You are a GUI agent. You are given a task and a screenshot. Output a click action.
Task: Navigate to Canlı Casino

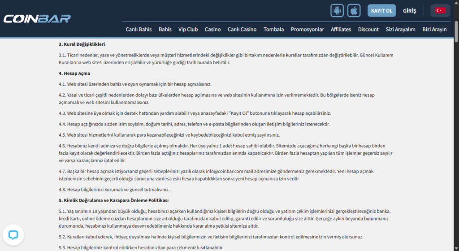coord(242,29)
